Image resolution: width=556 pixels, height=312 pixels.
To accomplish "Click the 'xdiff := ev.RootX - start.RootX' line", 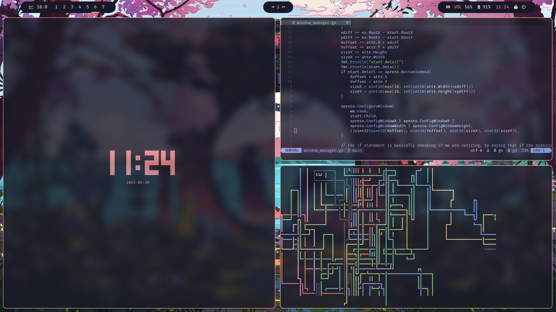I will [x=376, y=32].
